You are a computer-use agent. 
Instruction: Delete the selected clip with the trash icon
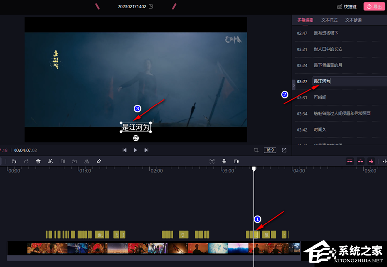tap(38, 162)
